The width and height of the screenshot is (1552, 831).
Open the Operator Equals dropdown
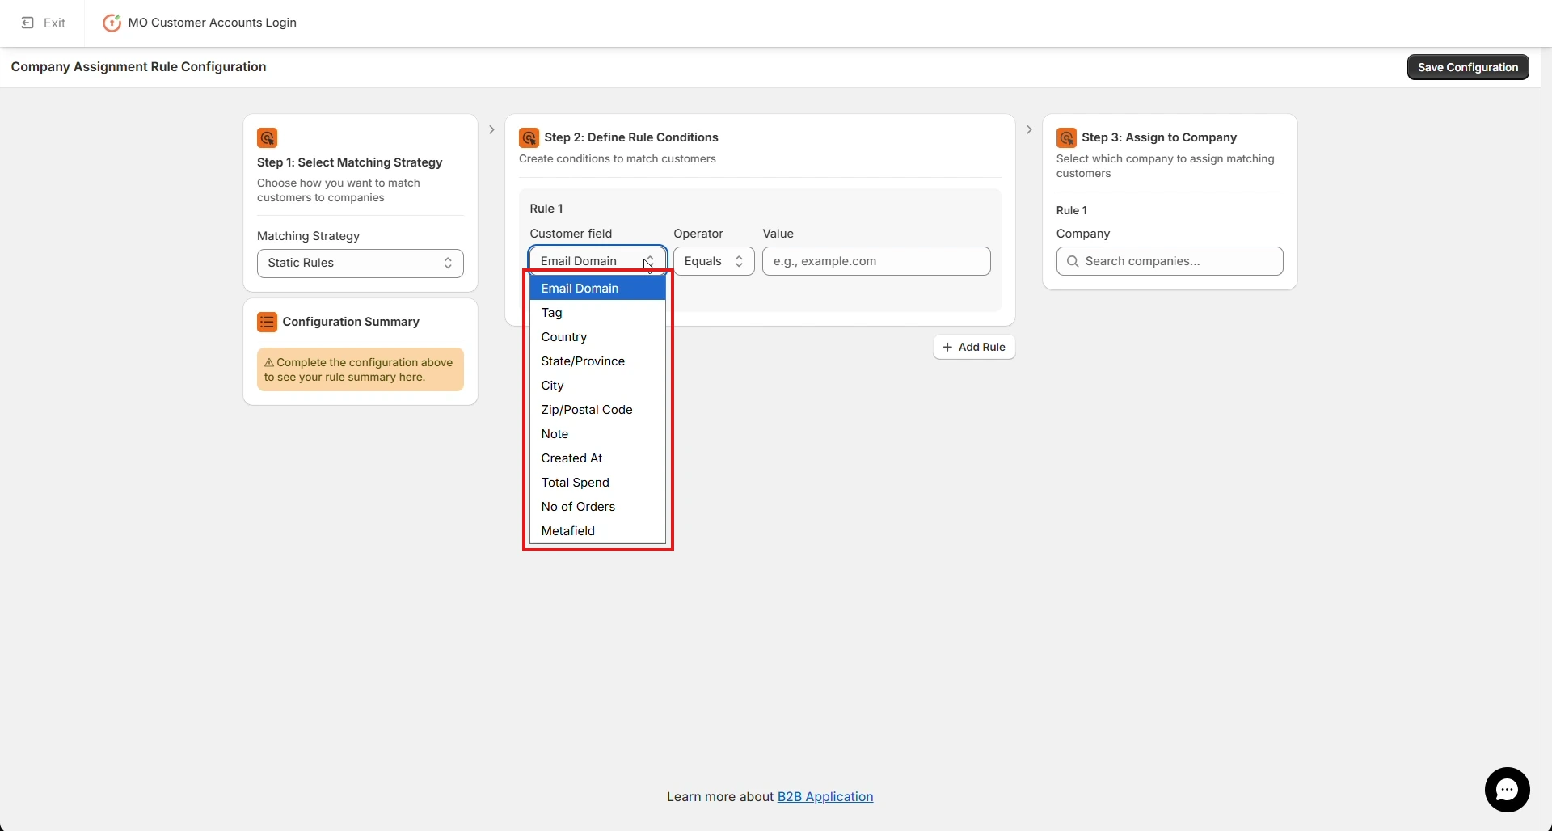714,261
